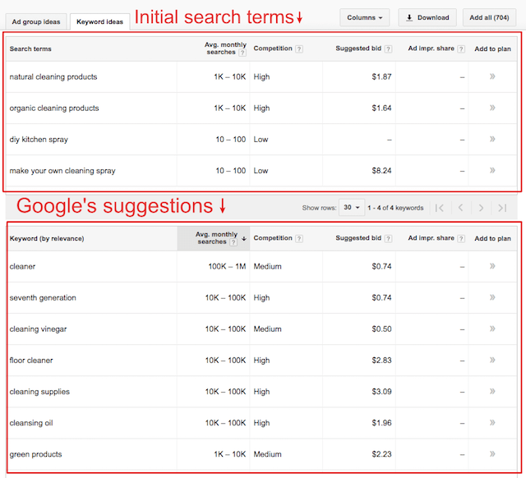Click the $3.09 suggested bid value

pyautogui.click(x=381, y=392)
